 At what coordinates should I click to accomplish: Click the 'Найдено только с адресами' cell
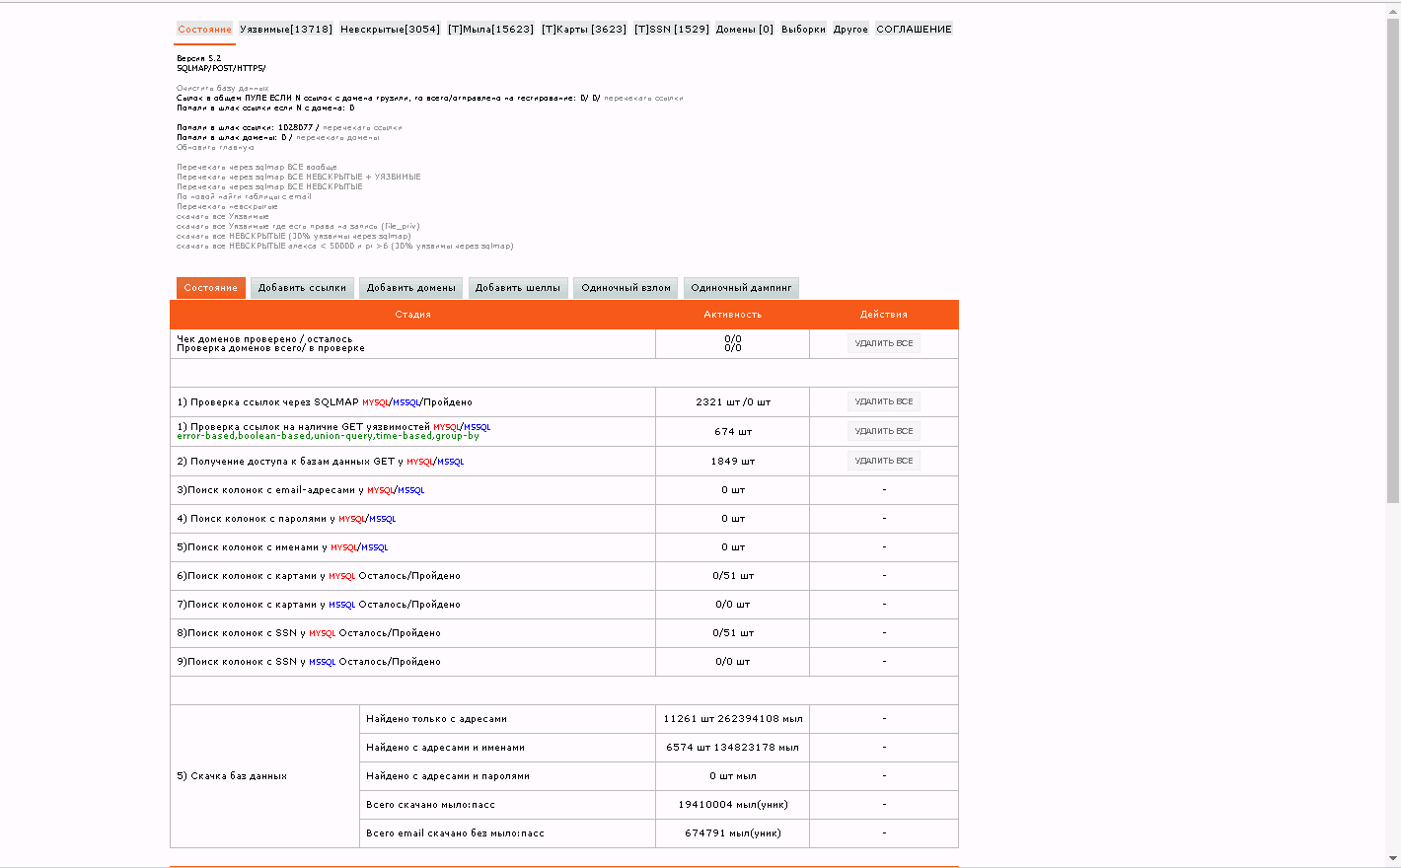[x=507, y=719]
